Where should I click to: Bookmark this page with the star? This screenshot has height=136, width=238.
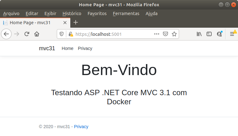pyautogui.click(x=174, y=34)
